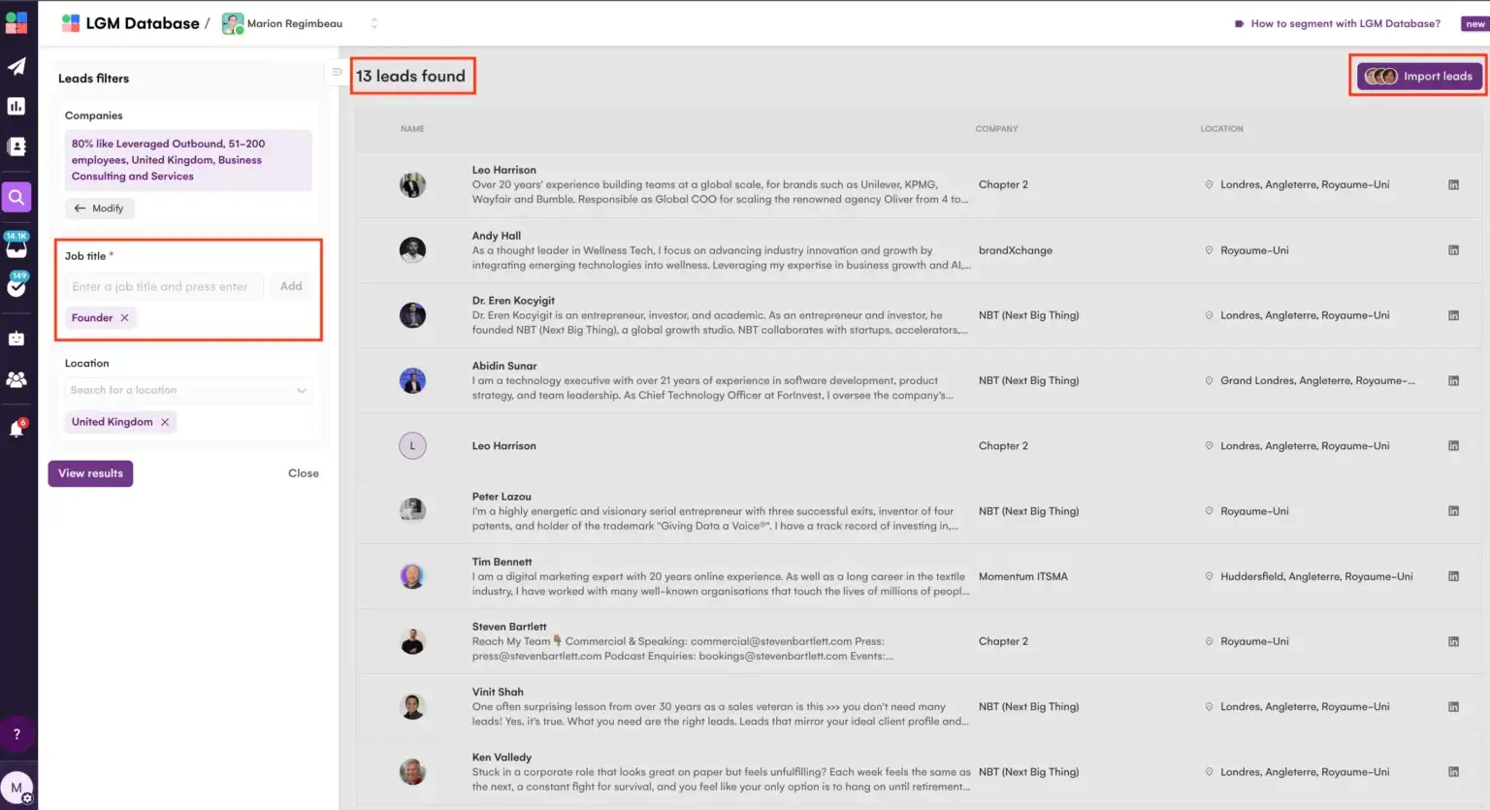Open How to segment with LGM Database link
The width and height of the screenshot is (1490, 810).
tap(1344, 23)
